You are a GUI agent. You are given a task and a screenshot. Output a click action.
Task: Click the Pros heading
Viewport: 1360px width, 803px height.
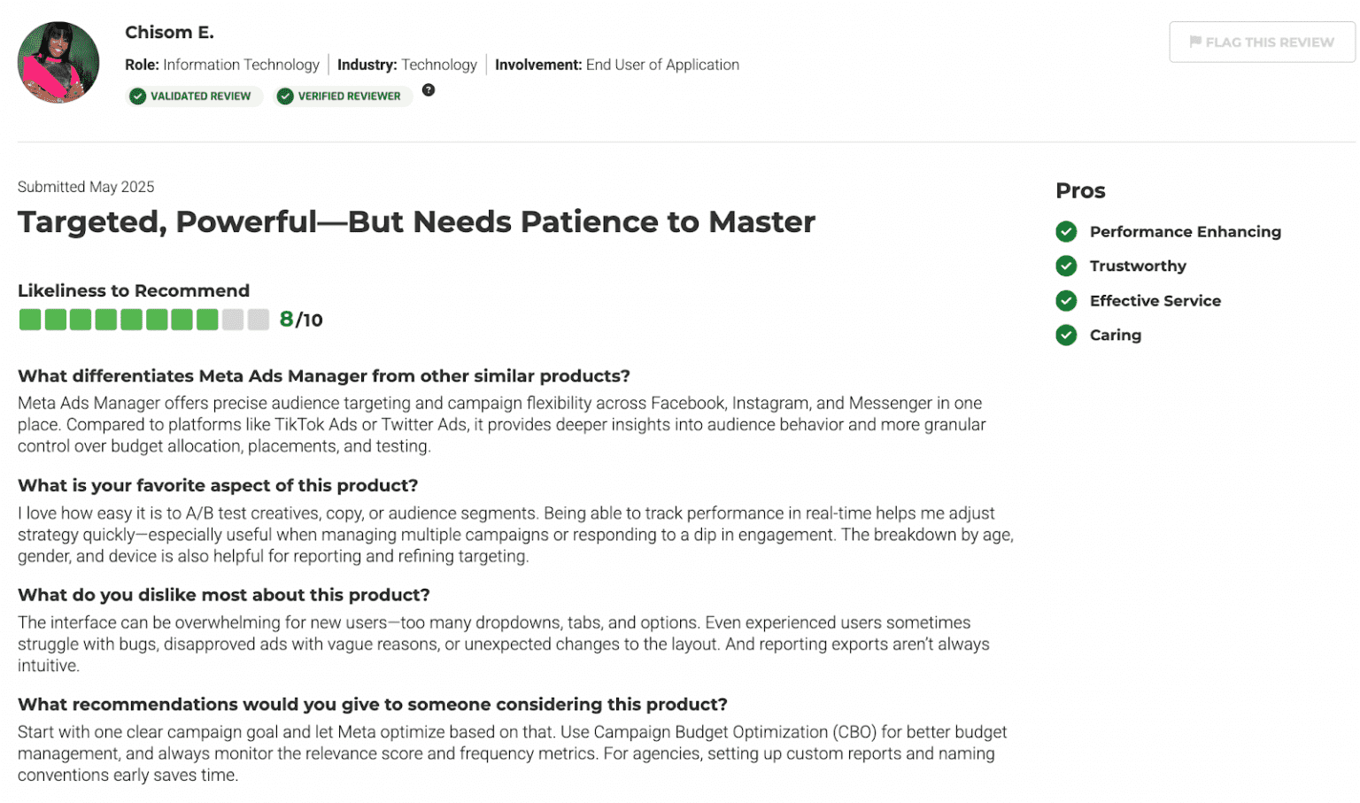coord(1080,191)
